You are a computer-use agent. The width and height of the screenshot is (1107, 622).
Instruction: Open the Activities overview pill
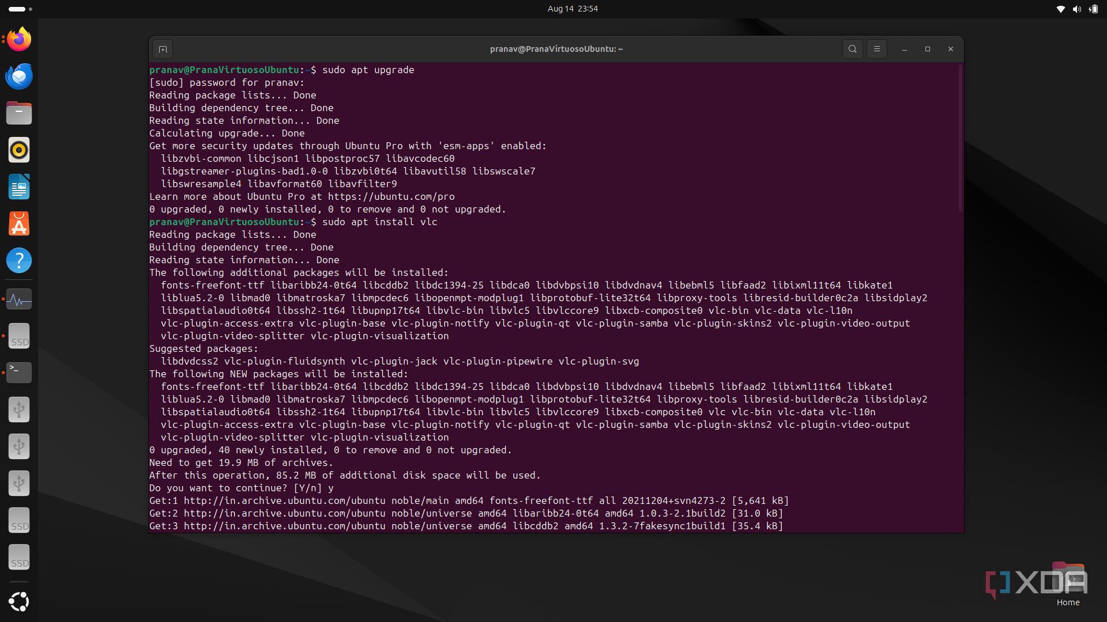21,9
